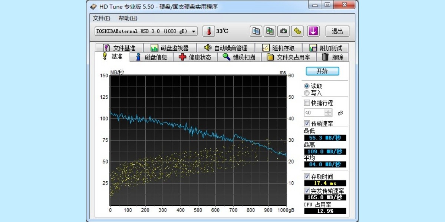This screenshot has width=445, height=222.
Task: Uncheck the 存取时间 checkbox
Action: (307, 176)
